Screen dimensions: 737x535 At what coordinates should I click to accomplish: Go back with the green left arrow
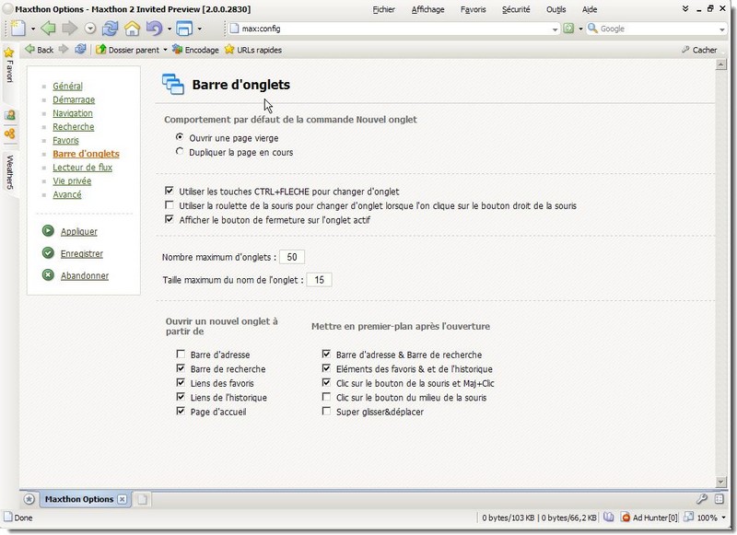(x=48, y=29)
